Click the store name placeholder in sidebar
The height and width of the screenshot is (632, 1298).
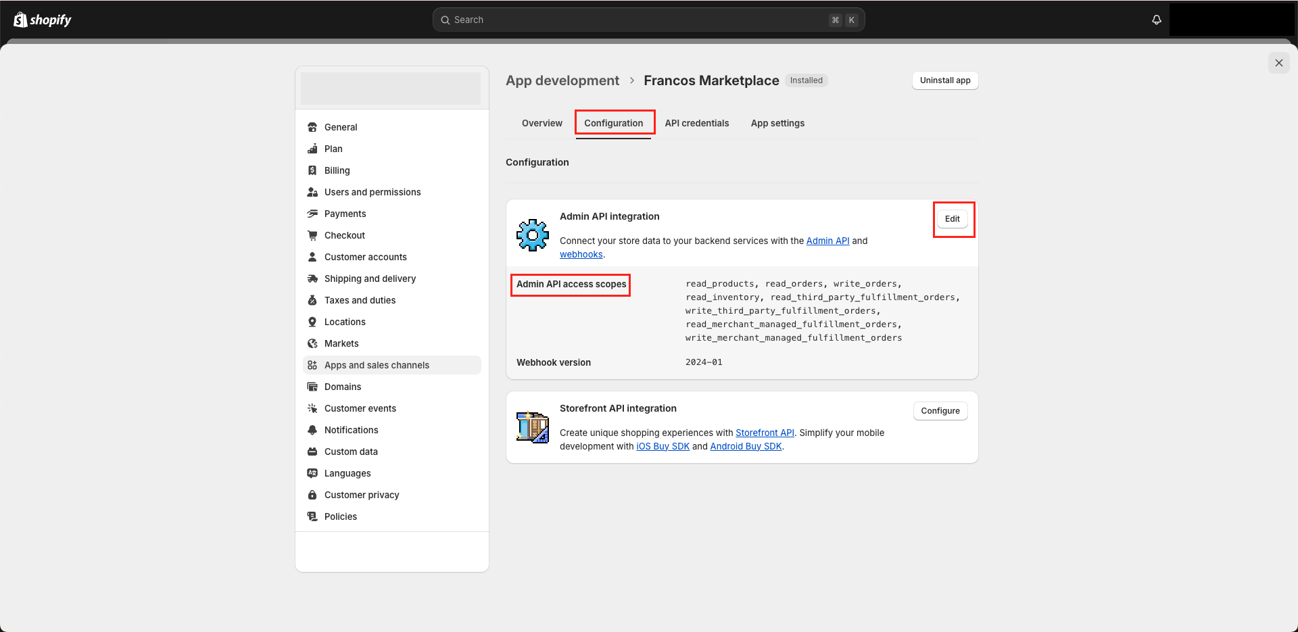(x=391, y=89)
